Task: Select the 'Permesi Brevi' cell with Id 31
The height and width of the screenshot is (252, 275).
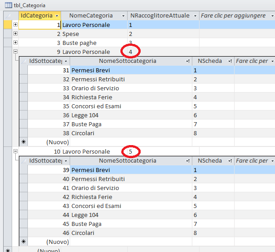Action: coord(131,70)
